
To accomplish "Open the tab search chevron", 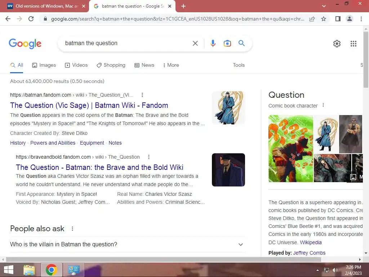I will point(324,6).
